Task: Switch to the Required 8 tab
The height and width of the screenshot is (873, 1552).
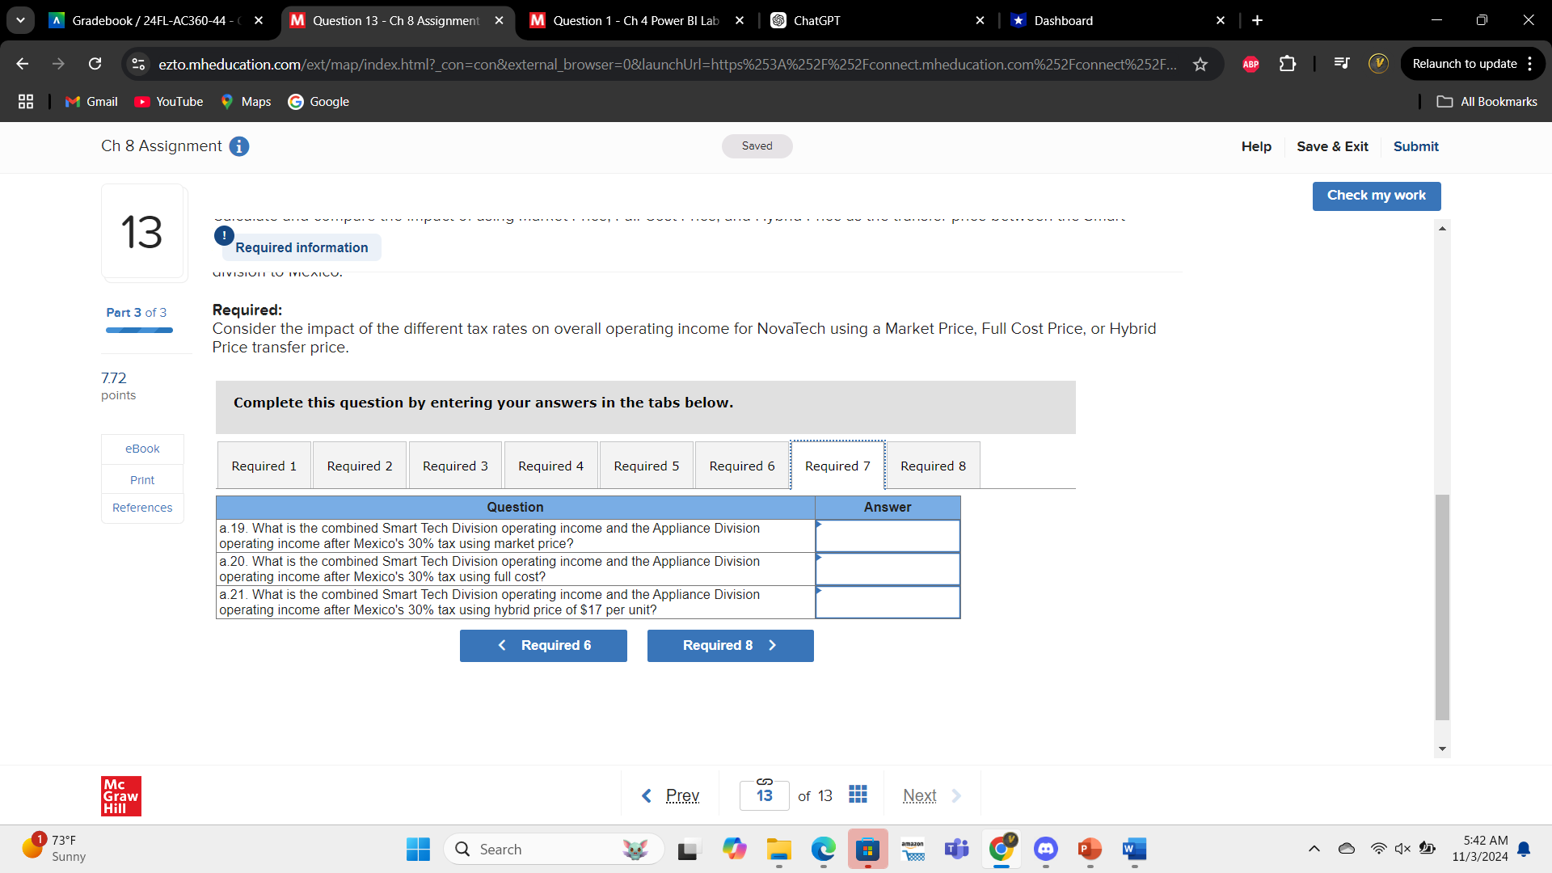Action: pyautogui.click(x=933, y=466)
